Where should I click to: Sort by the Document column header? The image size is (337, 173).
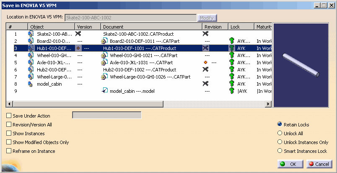[152, 26]
